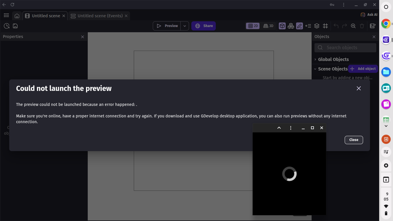This screenshot has height=221, width=393.
Task: Collapse the Scene Objects group
Action: [315, 69]
